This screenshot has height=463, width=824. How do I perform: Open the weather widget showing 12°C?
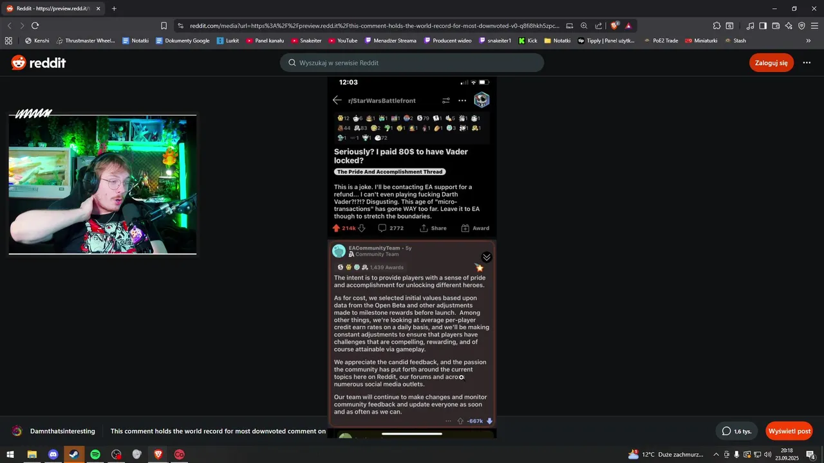666,455
